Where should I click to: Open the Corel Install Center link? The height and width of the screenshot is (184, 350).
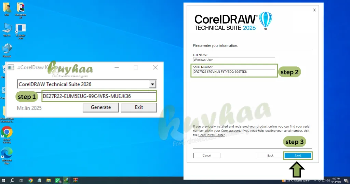click(212, 135)
